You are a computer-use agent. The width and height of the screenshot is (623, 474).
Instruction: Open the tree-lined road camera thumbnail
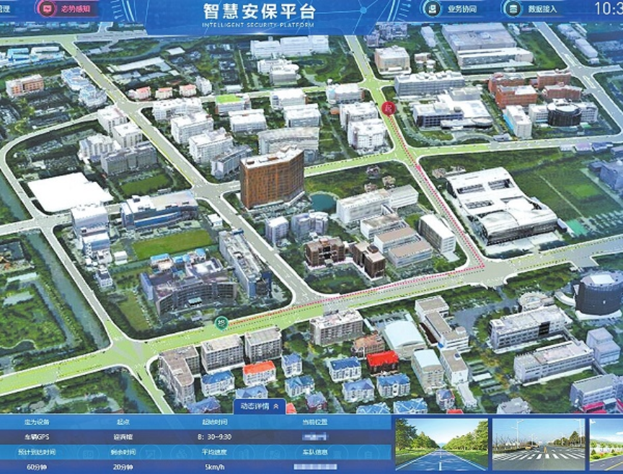(441, 444)
